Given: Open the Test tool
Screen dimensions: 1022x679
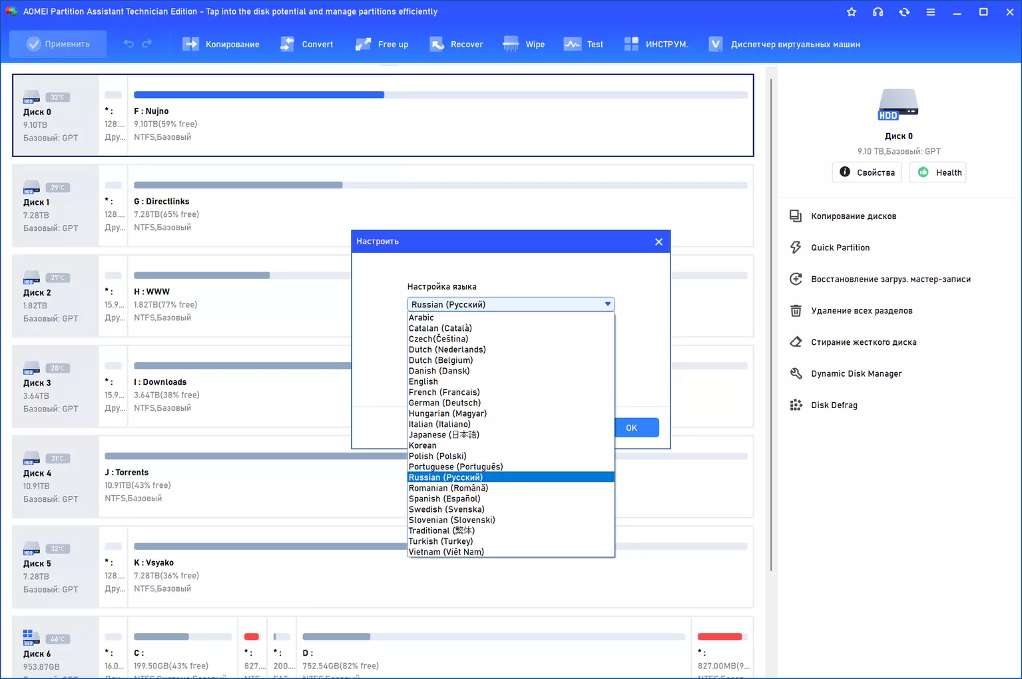Looking at the screenshot, I should 583,44.
